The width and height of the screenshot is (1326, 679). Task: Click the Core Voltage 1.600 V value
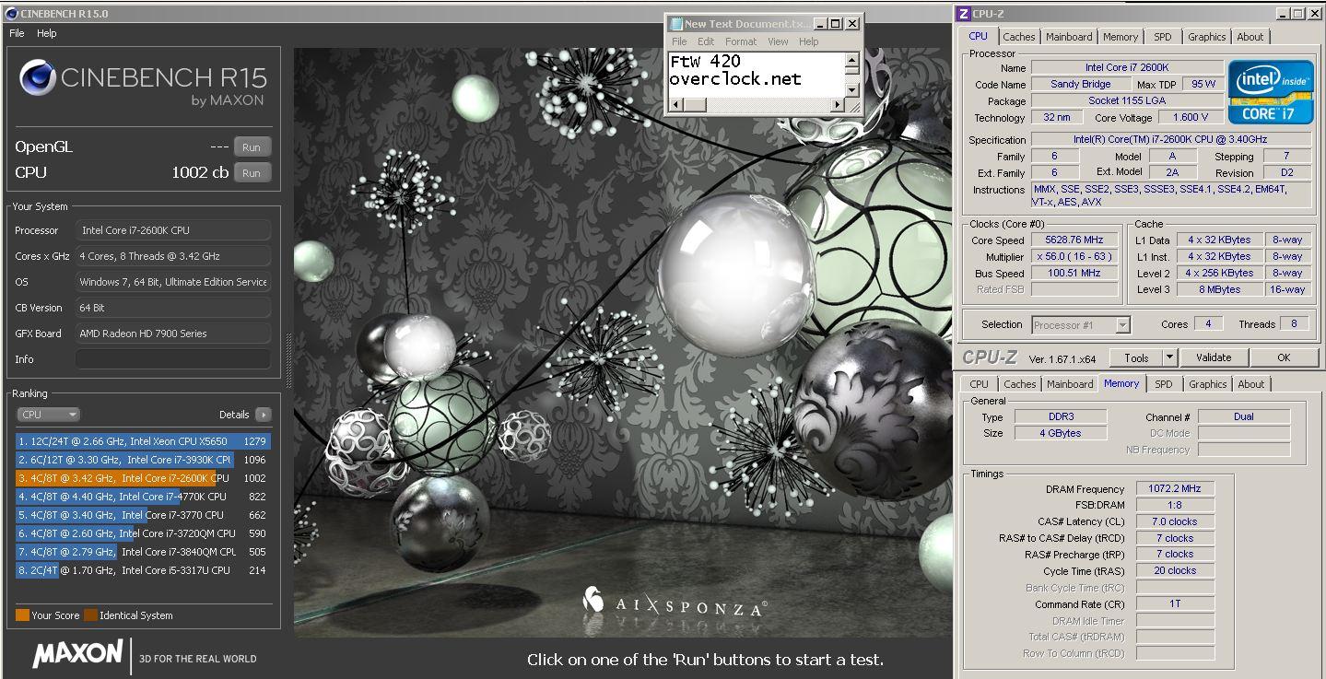[1190, 118]
